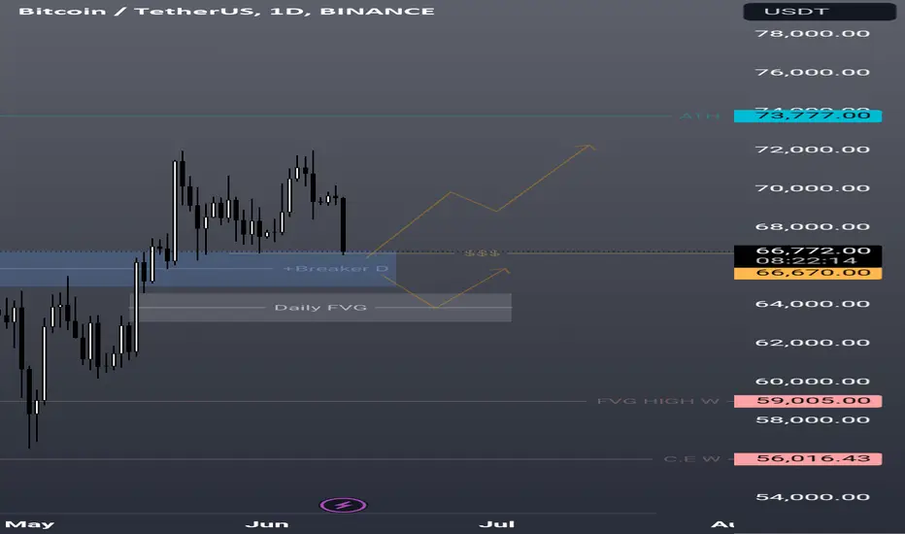
Task: Click the Jun date axis label
Action: tap(267, 524)
